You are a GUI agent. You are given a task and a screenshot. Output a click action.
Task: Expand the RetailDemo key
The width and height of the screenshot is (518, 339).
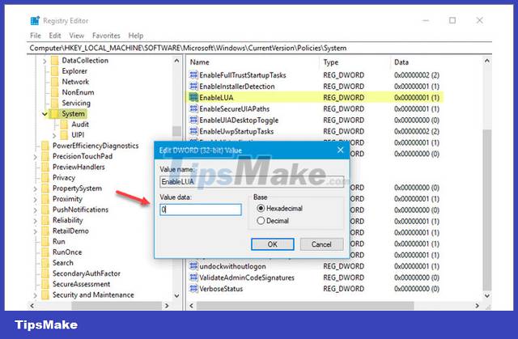point(36,231)
